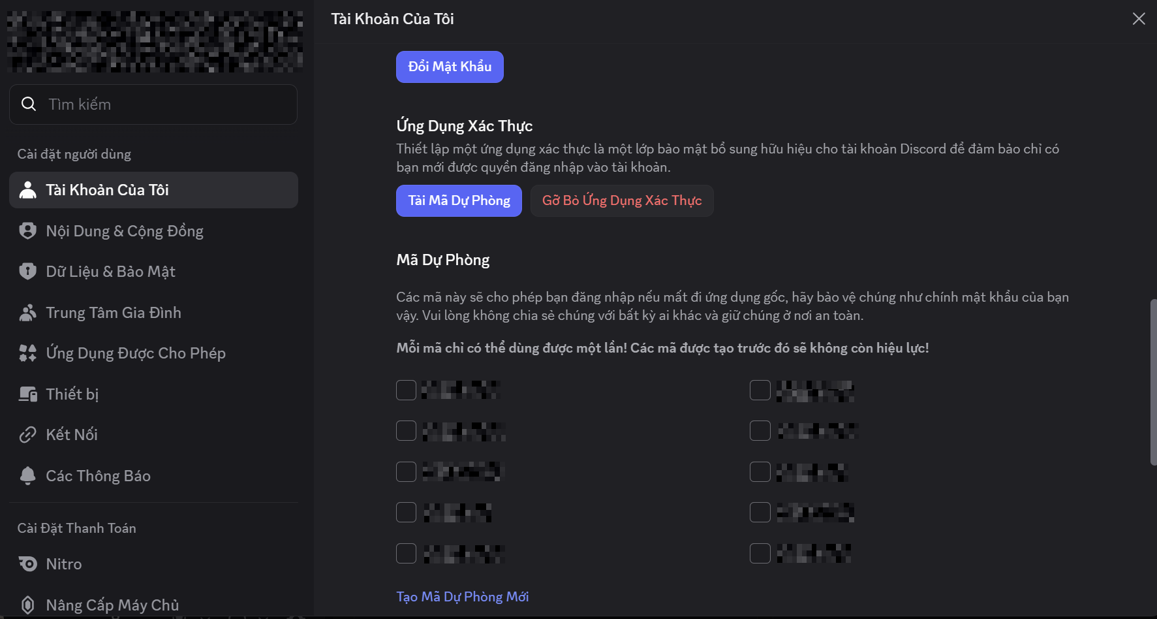This screenshot has height=619, width=1157.
Task: Click the Trung Tâm Gia Đình family icon
Action: tap(27, 313)
